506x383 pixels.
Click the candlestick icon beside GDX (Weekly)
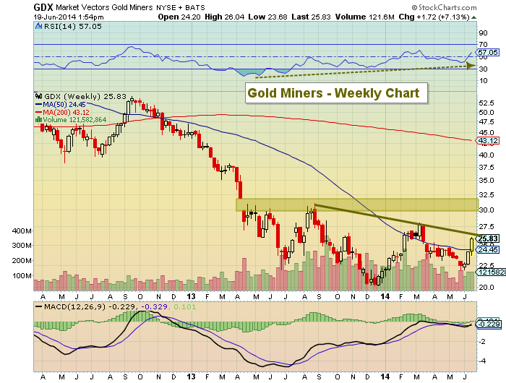pyautogui.click(x=39, y=96)
